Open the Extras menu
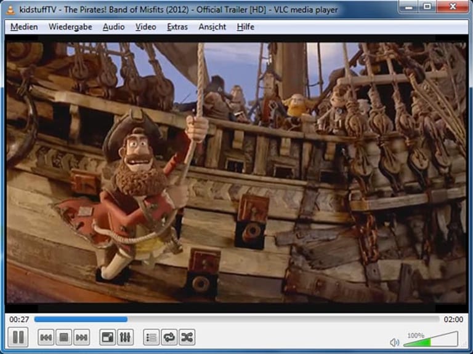This screenshot has width=473, height=354. click(177, 27)
